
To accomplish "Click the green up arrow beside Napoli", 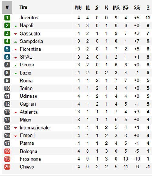I will (16, 26).
